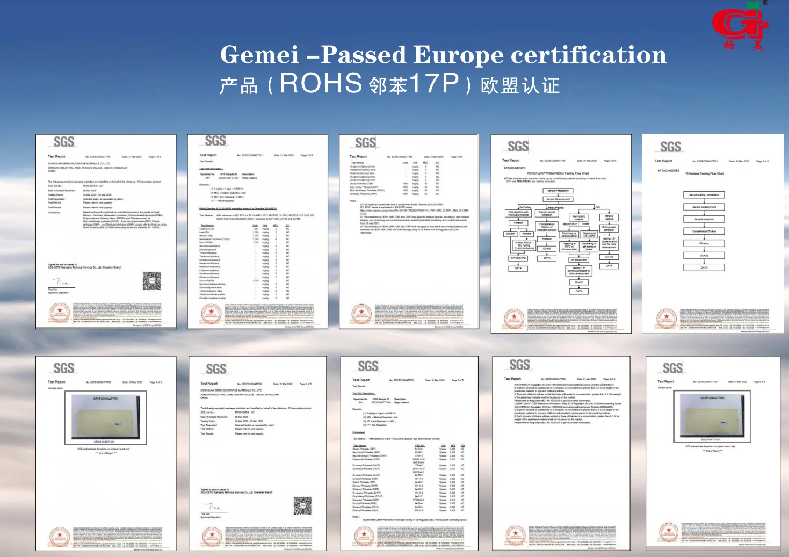Open the Phthalates Testing Flow Chart page thumbnail
This screenshot has width=789, height=557.
[x=713, y=234]
